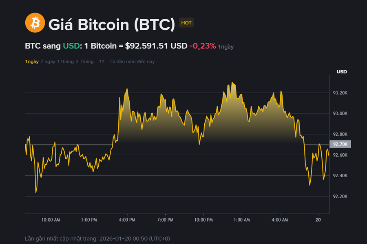
Task: Choose the 1 tháng chart range
Action: (x=66, y=62)
